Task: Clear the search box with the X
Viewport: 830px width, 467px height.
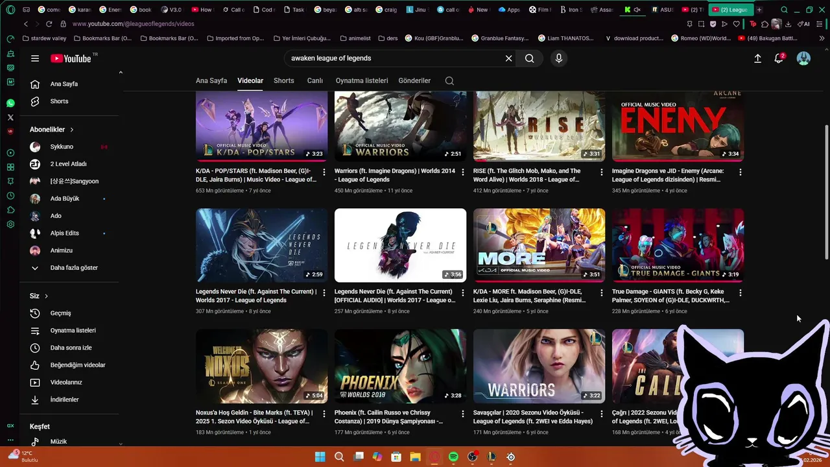Action: [508, 58]
